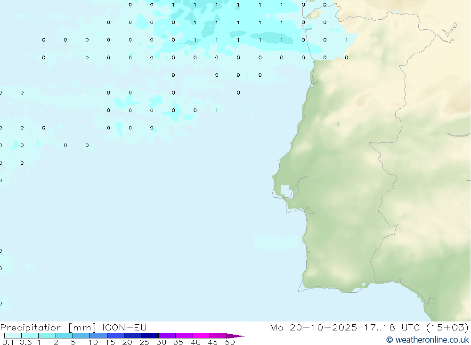Click the '10' legend scale label
The height and width of the screenshot is (345, 471).
pyautogui.click(x=93, y=342)
